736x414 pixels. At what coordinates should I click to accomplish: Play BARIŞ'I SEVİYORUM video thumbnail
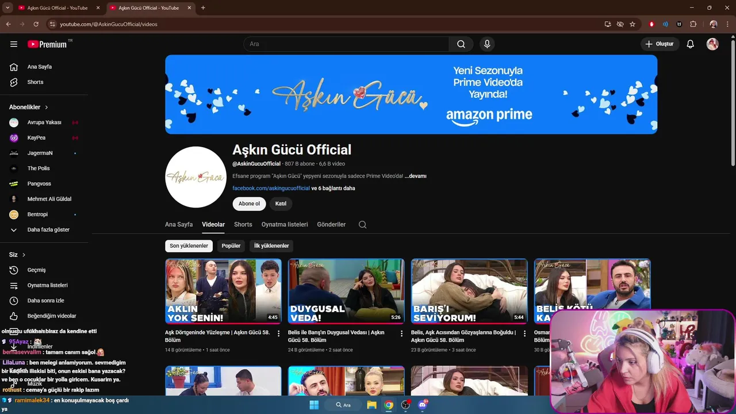(x=469, y=292)
